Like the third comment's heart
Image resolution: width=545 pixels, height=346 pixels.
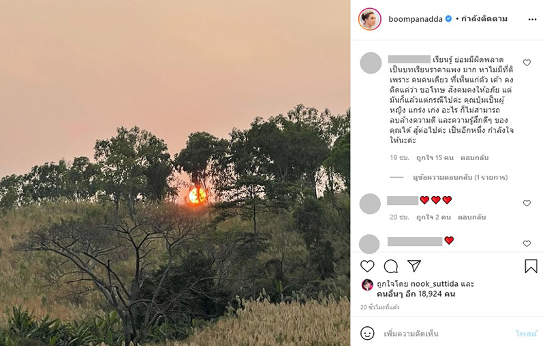click(x=527, y=243)
